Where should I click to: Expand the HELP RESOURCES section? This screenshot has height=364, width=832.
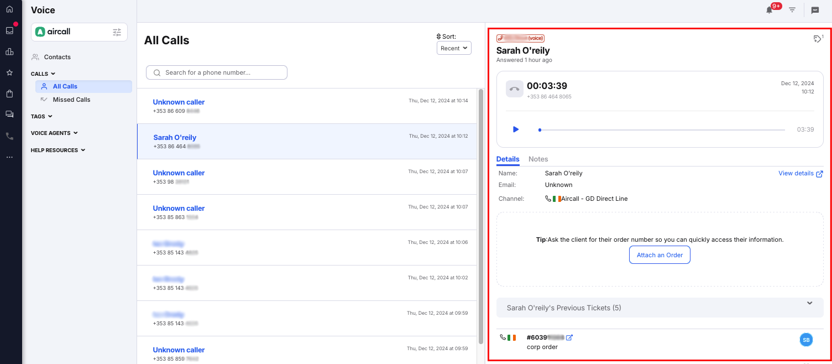pyautogui.click(x=58, y=150)
